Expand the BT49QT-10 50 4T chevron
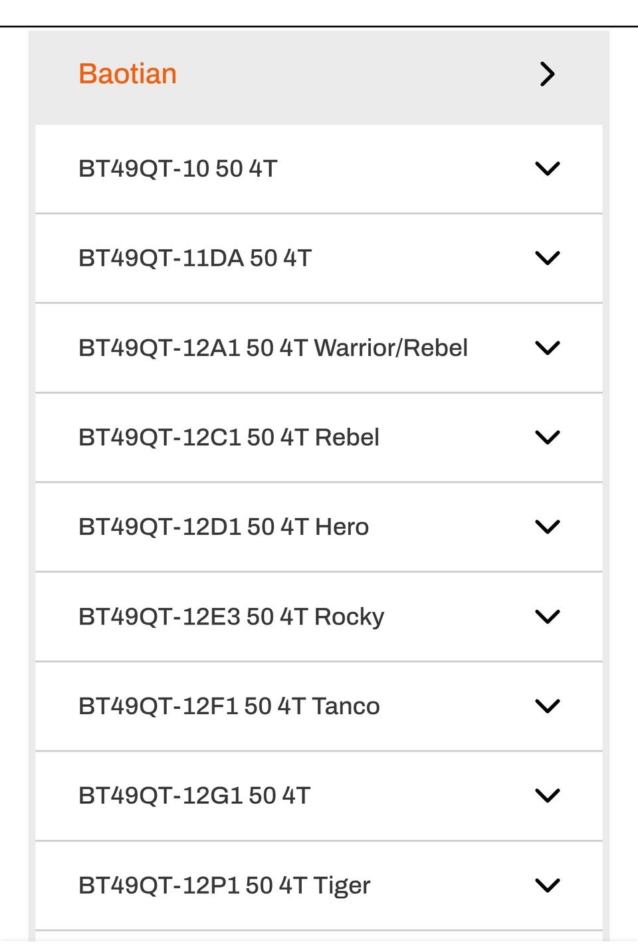Screen dimensions: 638x944 [x=547, y=169]
